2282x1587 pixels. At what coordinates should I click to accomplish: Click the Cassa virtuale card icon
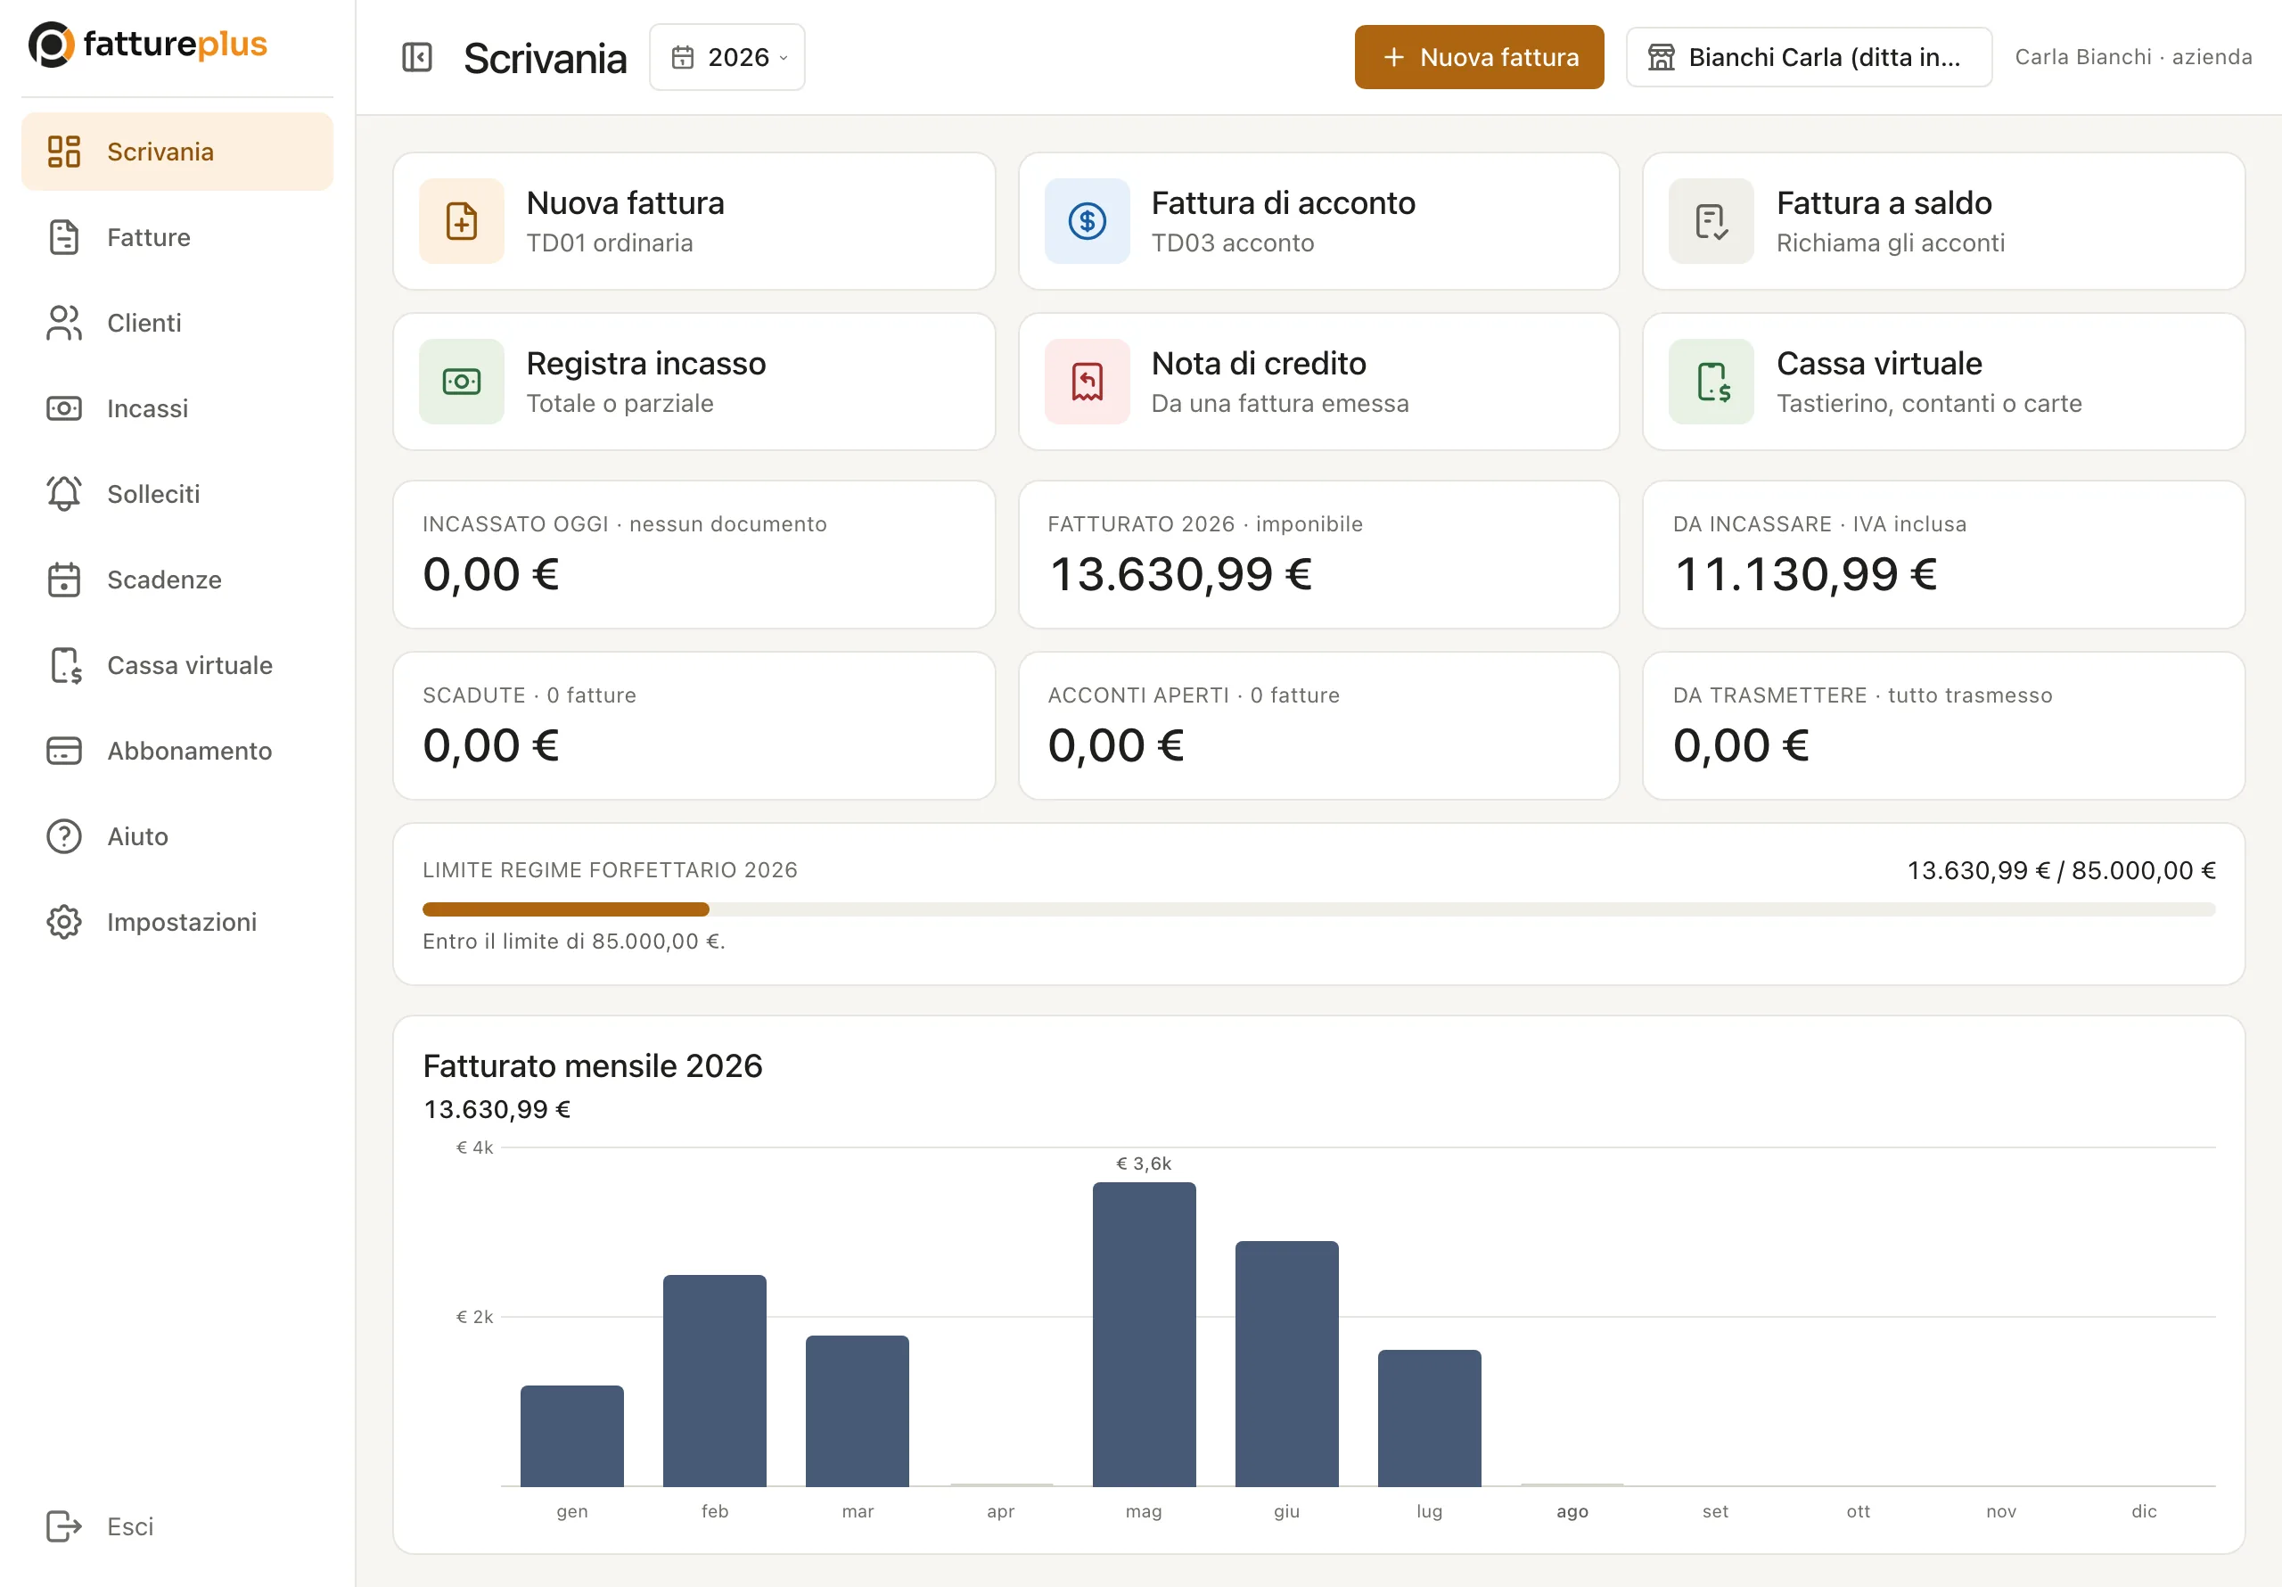(x=1711, y=382)
